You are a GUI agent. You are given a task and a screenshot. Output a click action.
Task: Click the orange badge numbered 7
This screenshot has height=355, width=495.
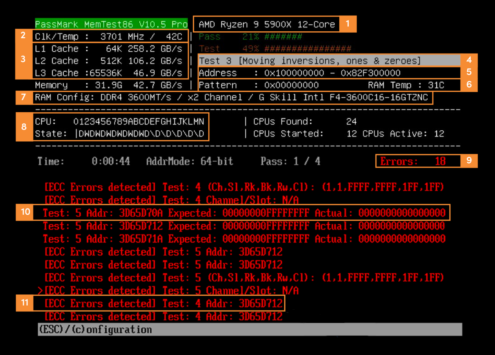(x=23, y=97)
